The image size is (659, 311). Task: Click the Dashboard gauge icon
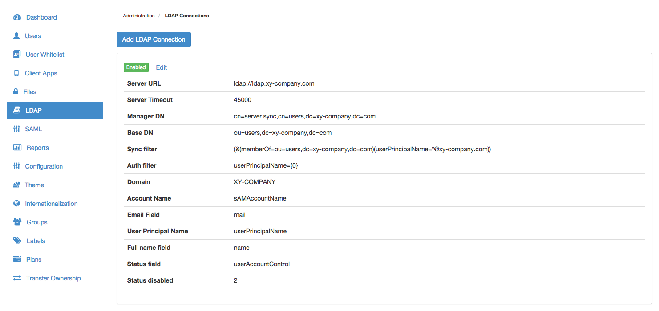tap(17, 17)
